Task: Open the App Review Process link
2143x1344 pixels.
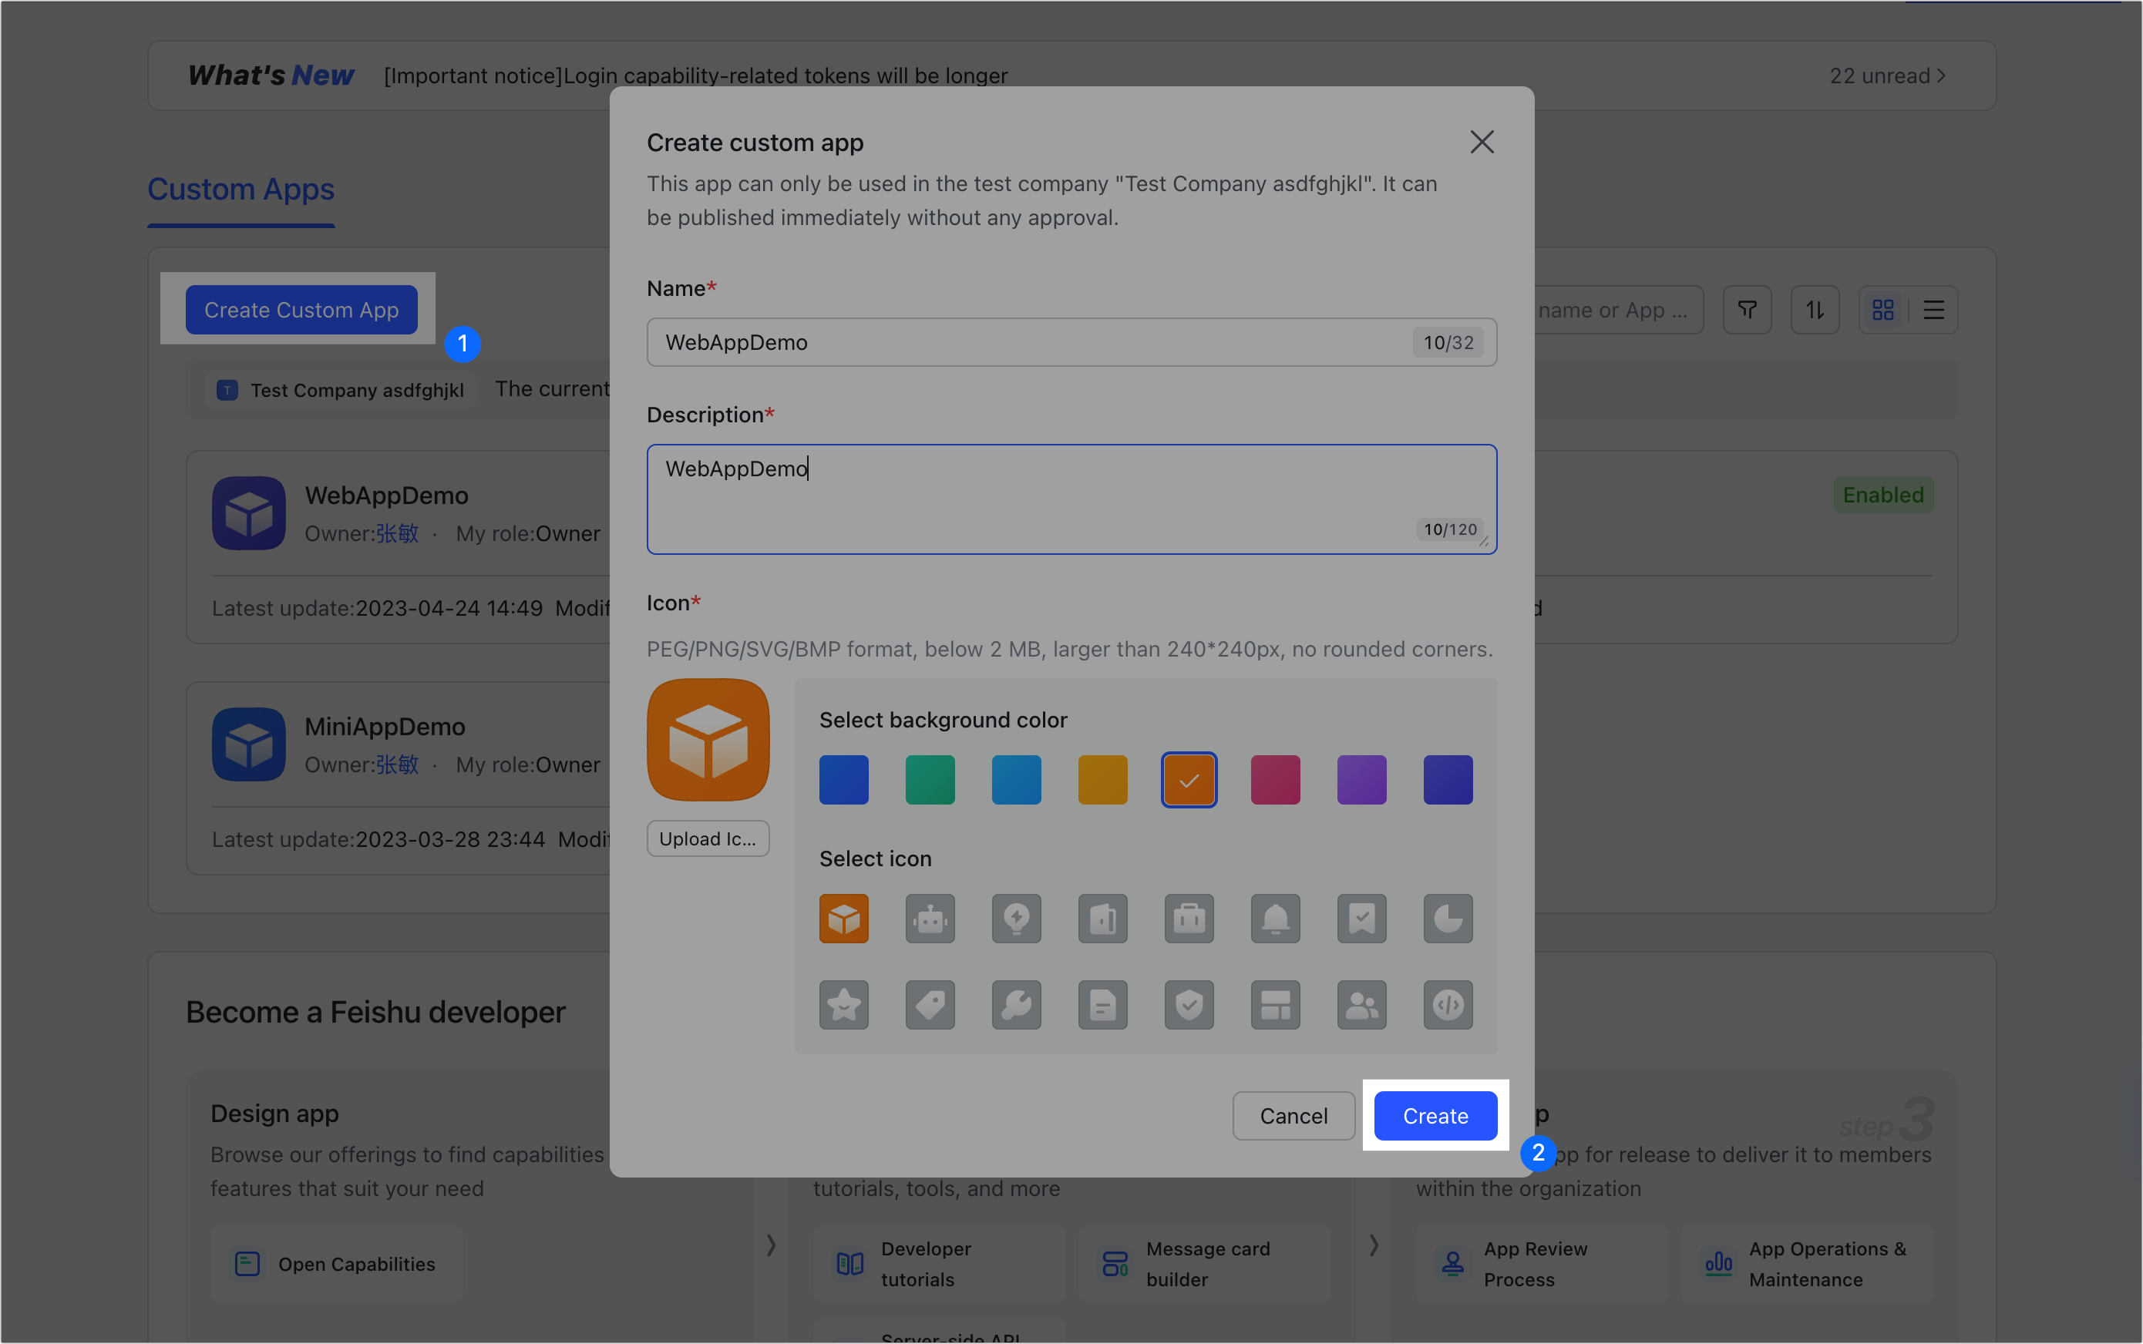Action: 1542,1264
